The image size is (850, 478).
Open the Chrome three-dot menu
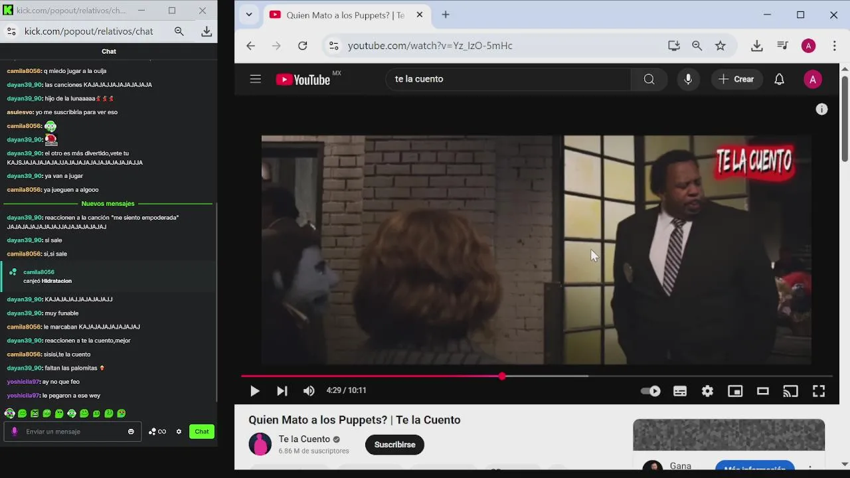[835, 46]
